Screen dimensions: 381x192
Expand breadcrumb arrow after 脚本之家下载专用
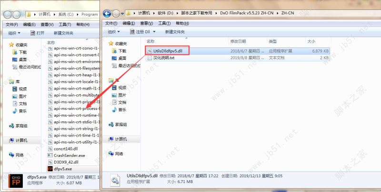(216, 13)
